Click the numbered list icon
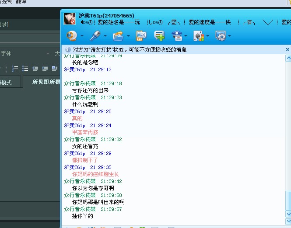Image resolution: width=291 pixels, height=228 pixels. [15, 68]
